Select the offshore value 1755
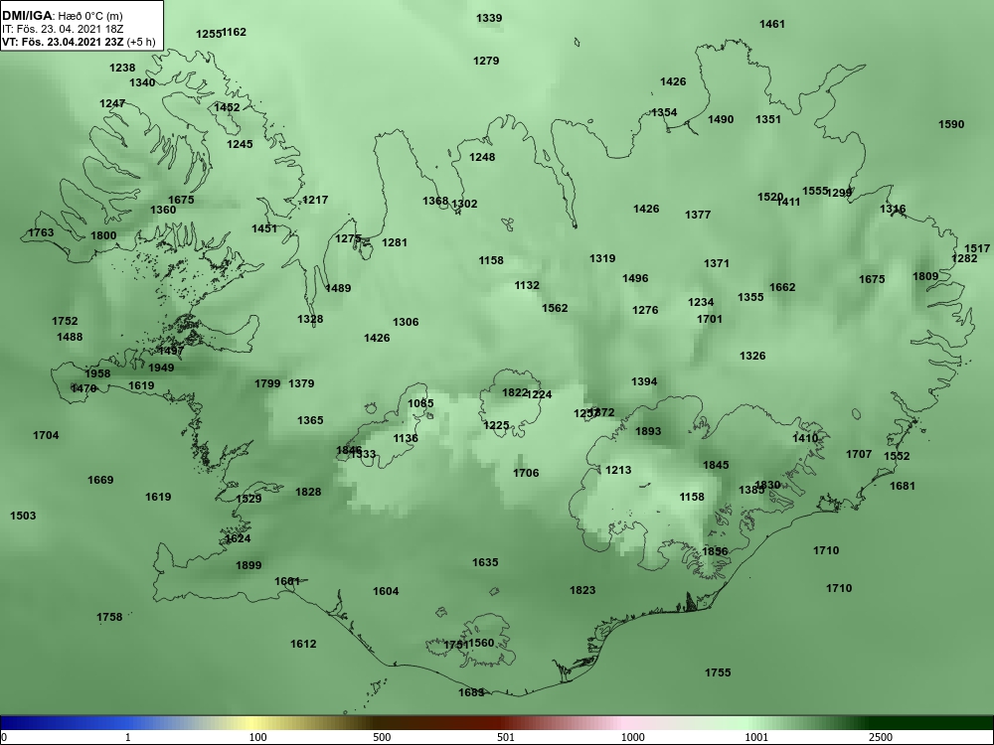Screen dimensions: 994x745 point(718,672)
